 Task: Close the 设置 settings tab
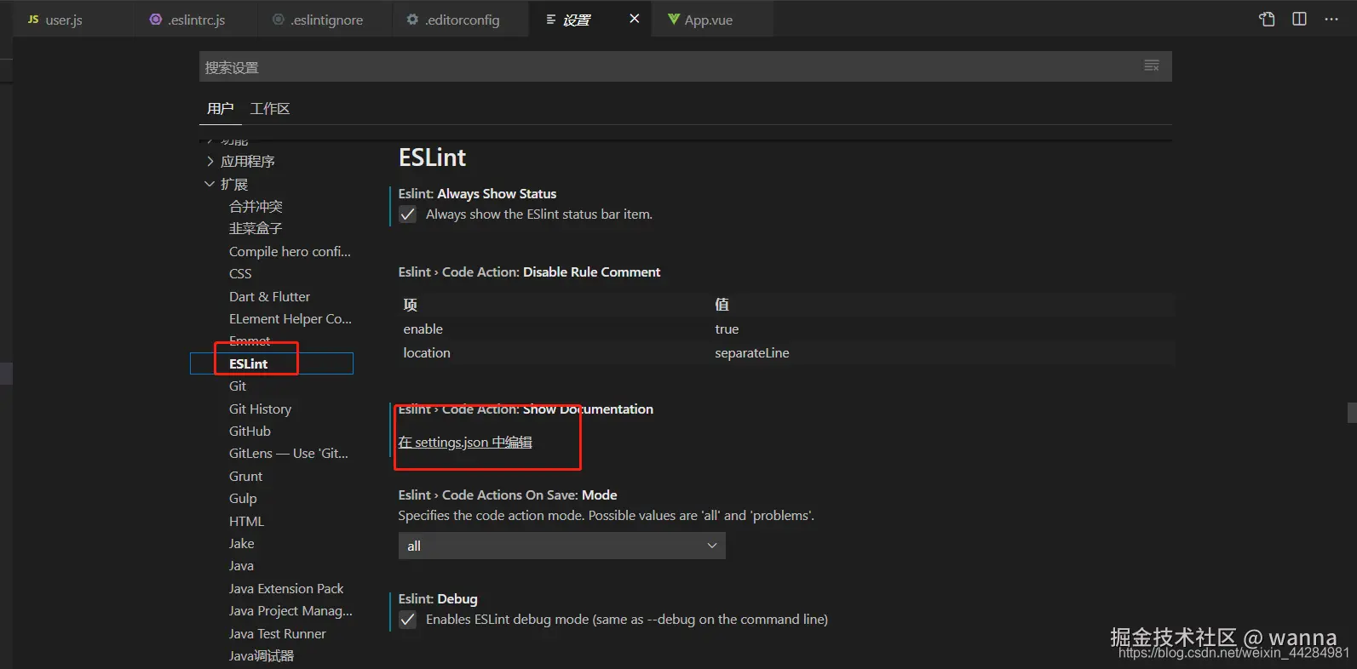click(634, 19)
